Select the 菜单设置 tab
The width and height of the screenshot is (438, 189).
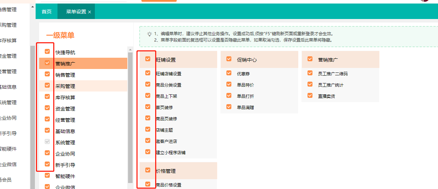pos(76,12)
